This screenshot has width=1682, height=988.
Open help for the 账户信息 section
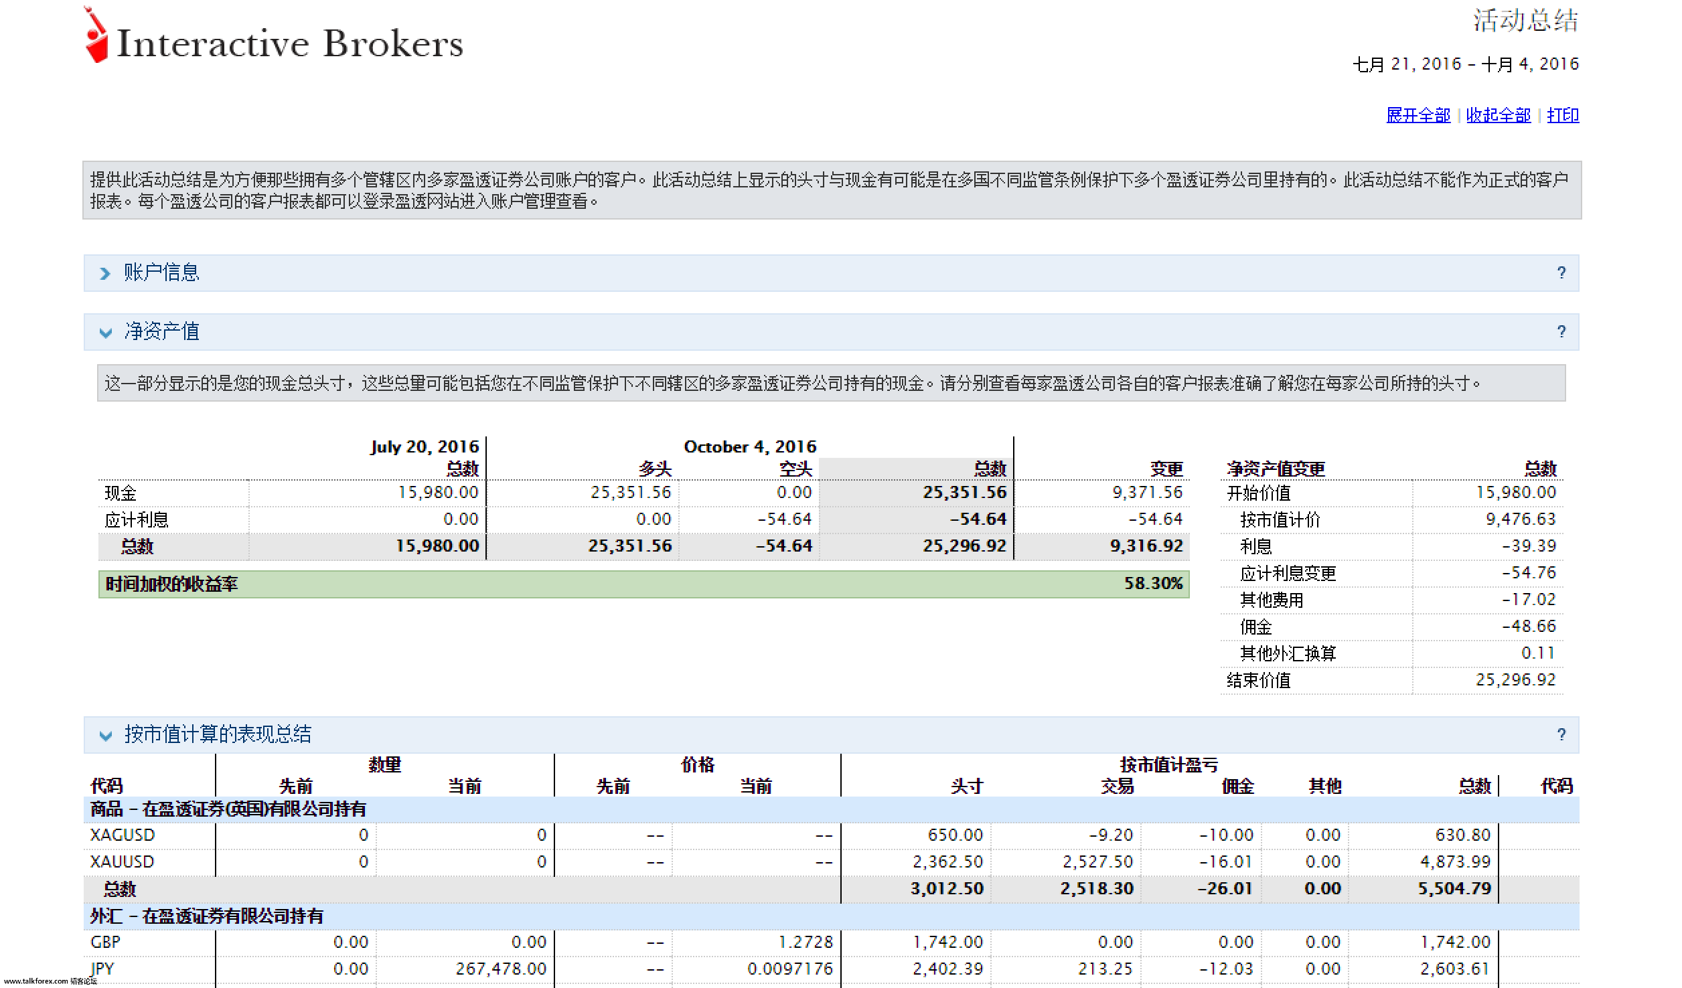pos(1561,272)
